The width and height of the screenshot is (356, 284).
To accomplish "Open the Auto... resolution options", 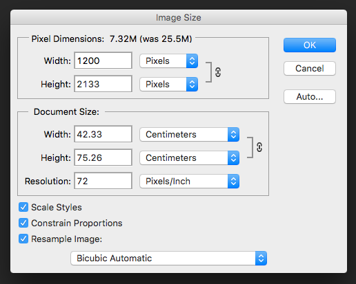I will point(310,97).
